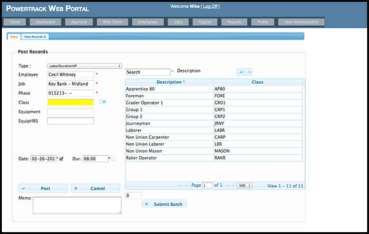The image size is (369, 234).
Task: Switch to the Entry tab
Action: [x=14, y=37]
